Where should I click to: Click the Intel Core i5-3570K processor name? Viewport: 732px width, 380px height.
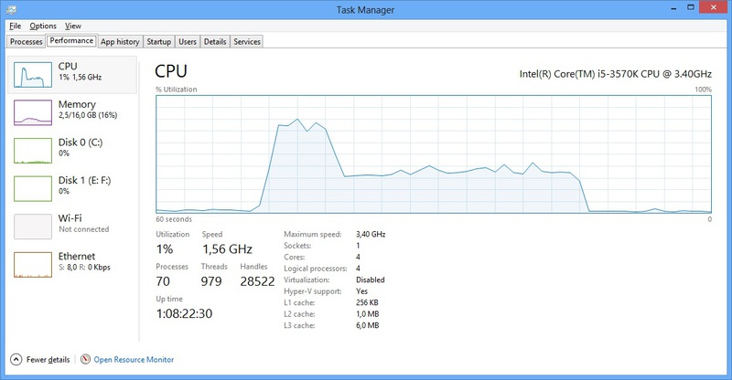point(616,74)
